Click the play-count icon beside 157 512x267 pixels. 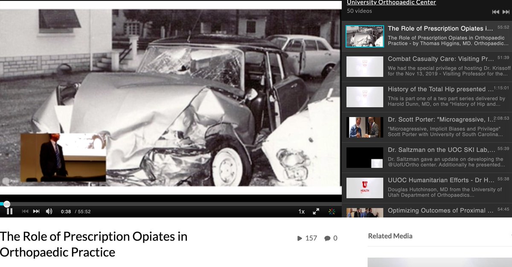pos(300,238)
